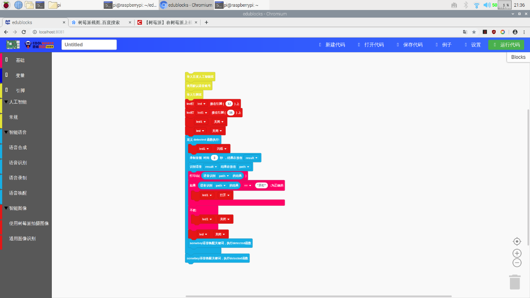The image size is (530, 298).
Task: Click 保存代码 to save code
Action: coord(410,45)
